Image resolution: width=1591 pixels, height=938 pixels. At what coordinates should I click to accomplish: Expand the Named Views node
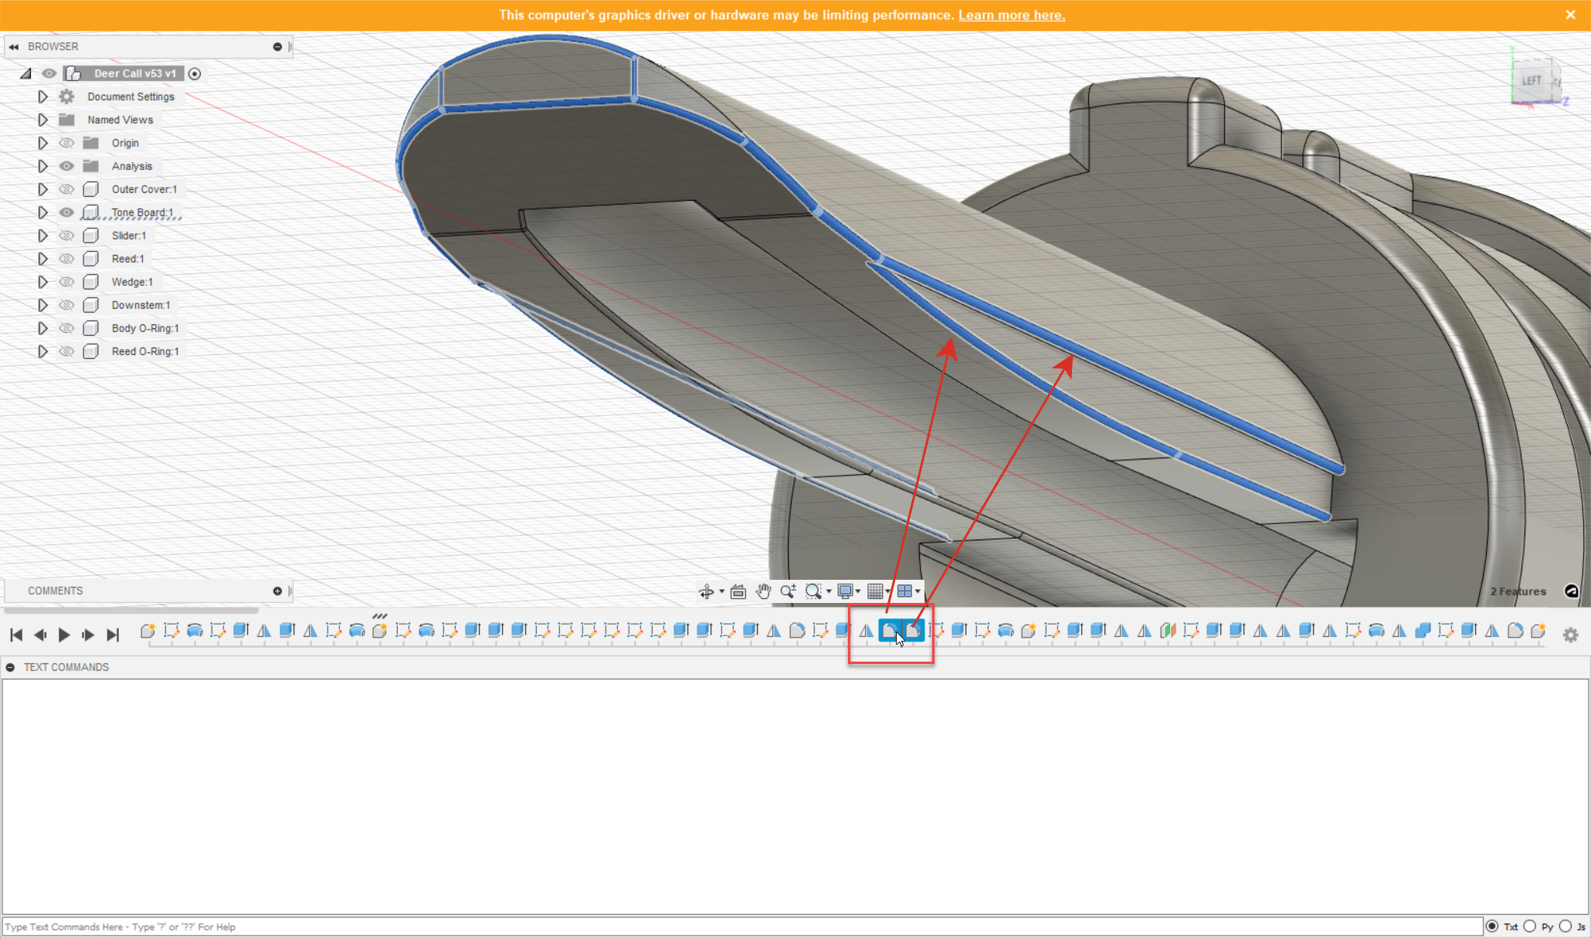click(x=43, y=120)
